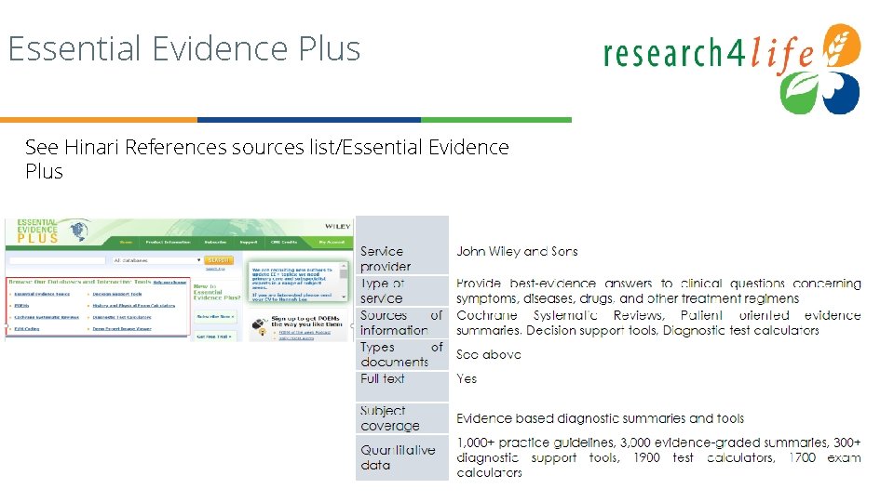Open the Subscribe tab

[x=215, y=242]
